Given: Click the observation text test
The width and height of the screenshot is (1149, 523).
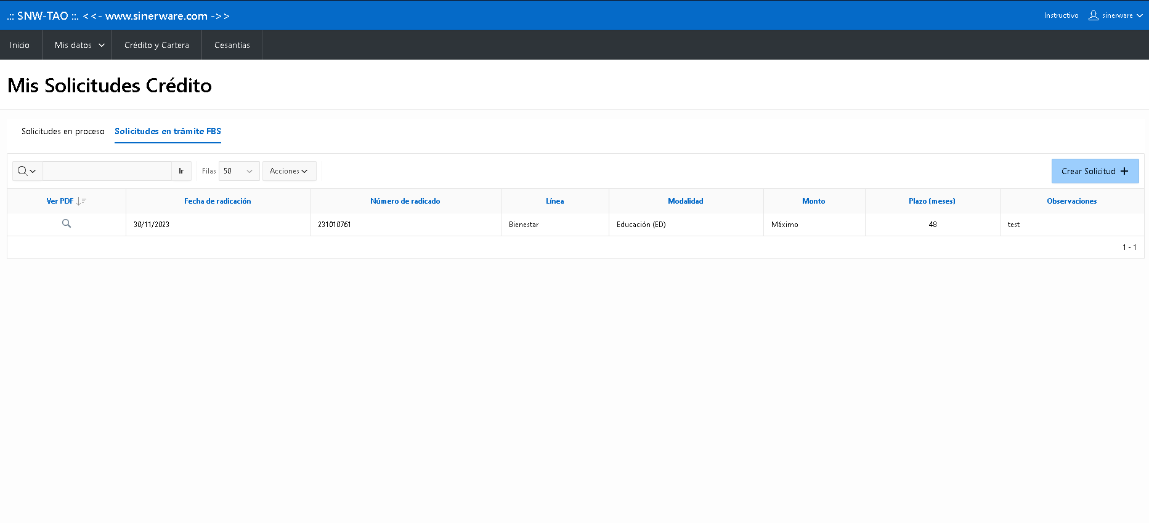Looking at the screenshot, I should coord(1013,225).
